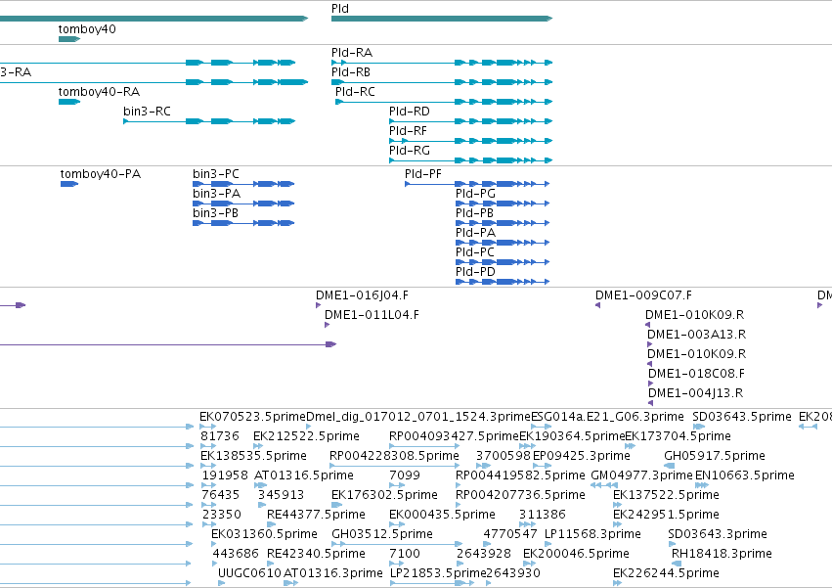
Task: Click the Pld-PC protein feature
Action: pos(503,262)
